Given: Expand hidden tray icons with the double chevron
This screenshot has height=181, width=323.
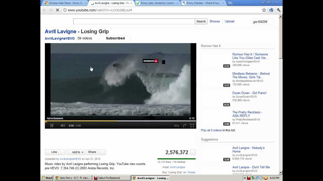Looking at the screenshot, I should pos(245,178).
